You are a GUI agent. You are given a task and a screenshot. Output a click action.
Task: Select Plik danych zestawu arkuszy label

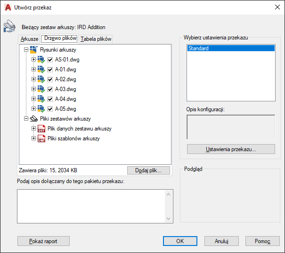[x=80, y=129]
